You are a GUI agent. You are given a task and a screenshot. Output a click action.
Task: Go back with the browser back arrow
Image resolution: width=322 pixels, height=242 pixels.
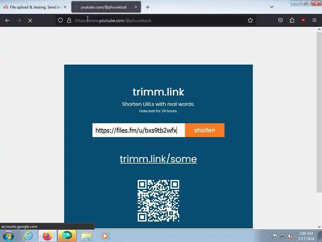(8, 20)
